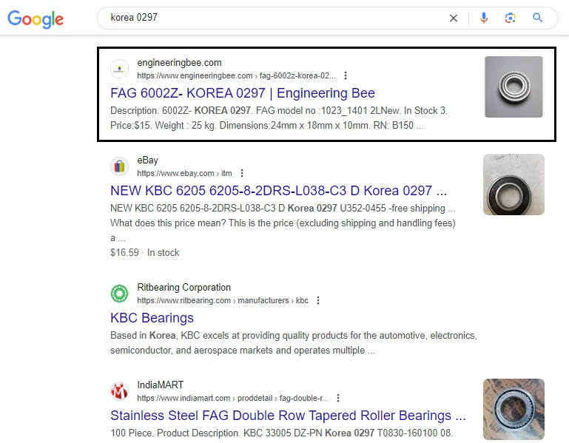Start voice search with microphone icon
Viewport: 569px width, 443px height.
click(x=483, y=18)
